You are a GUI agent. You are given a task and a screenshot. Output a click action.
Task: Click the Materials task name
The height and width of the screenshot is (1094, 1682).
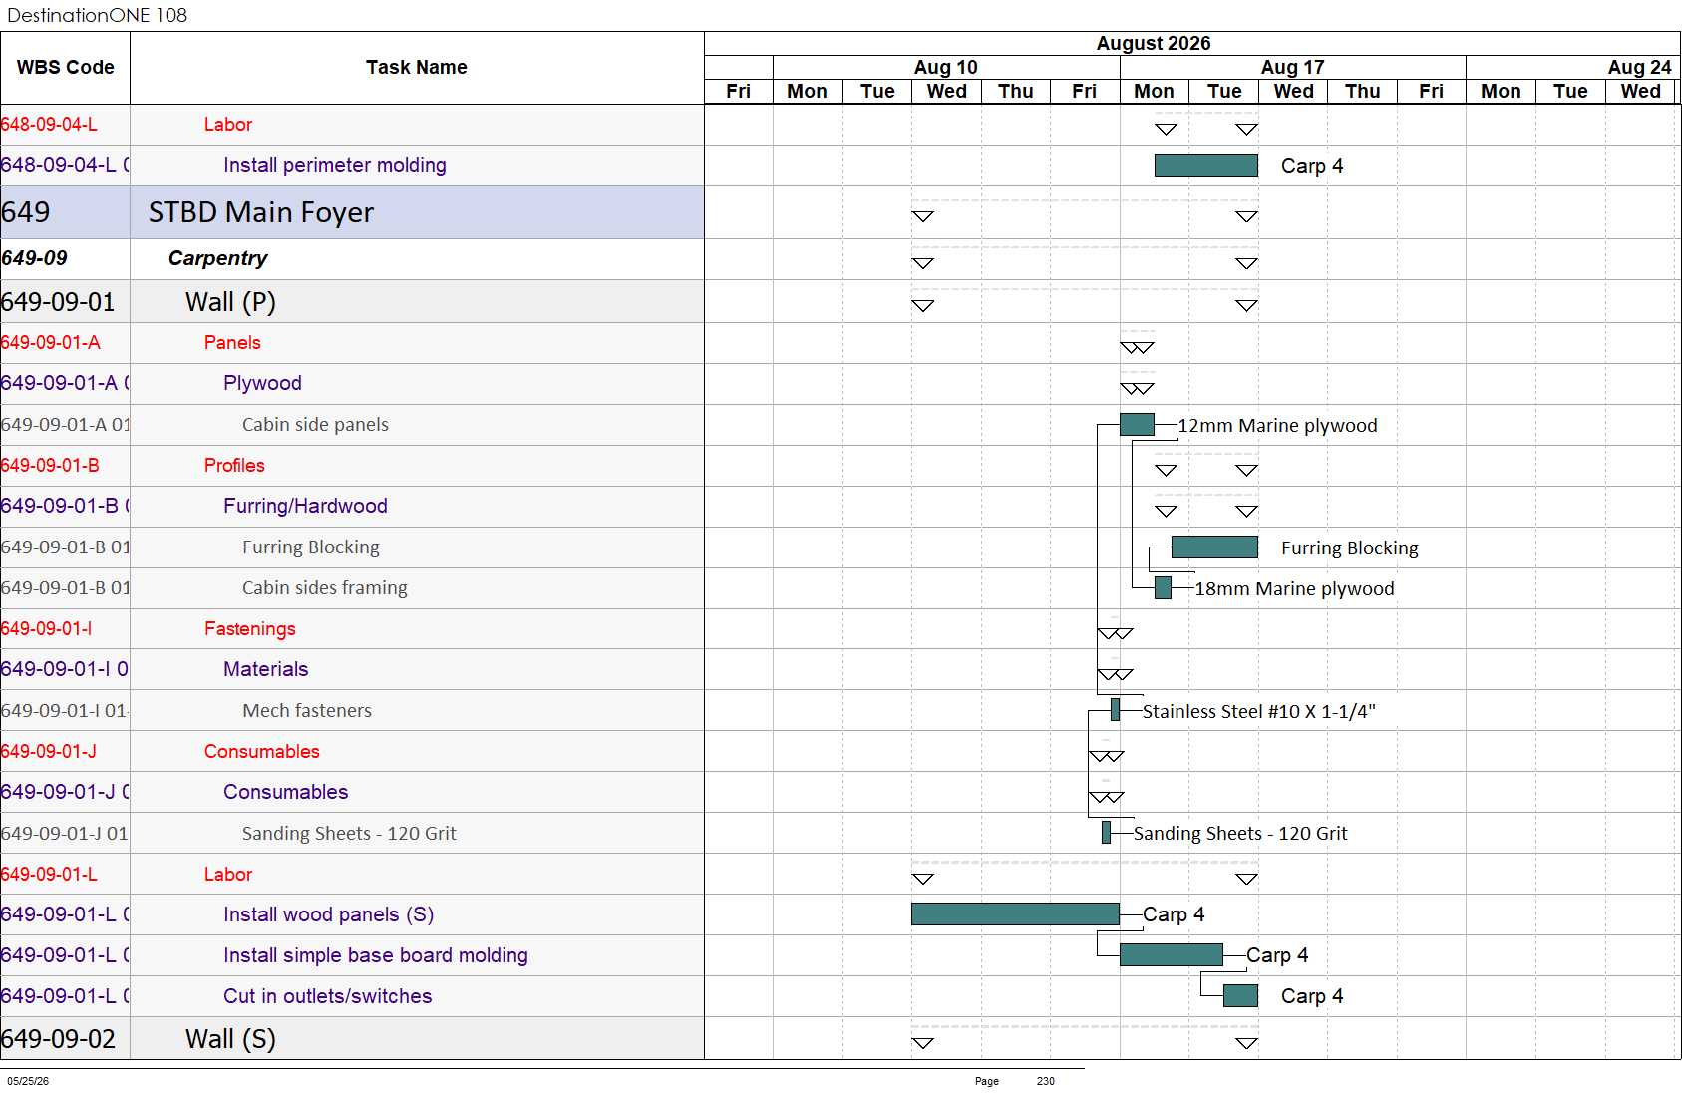tap(265, 669)
